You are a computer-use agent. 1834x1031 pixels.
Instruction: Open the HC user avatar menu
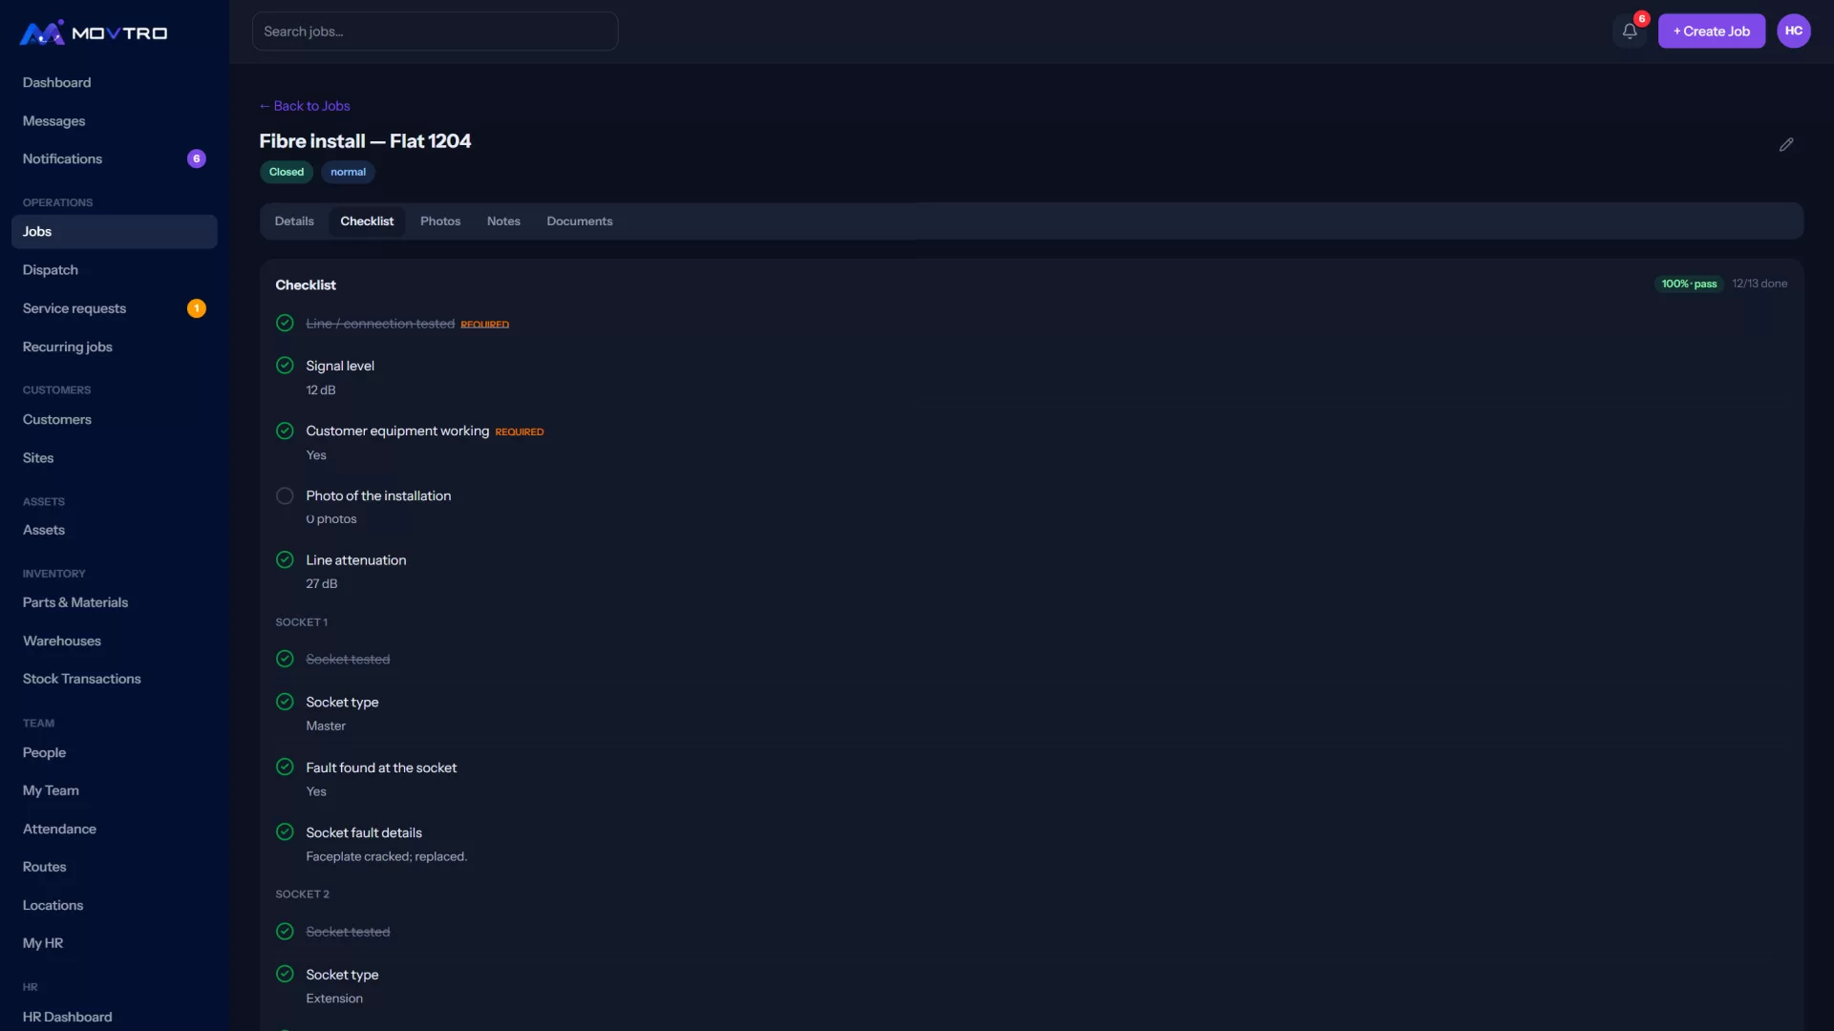coord(1794,31)
